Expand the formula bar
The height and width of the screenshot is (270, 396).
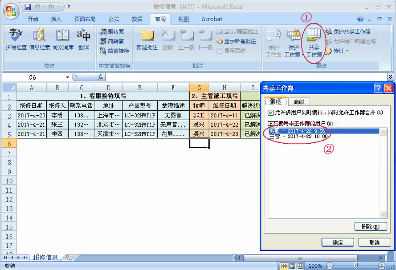pos(391,77)
